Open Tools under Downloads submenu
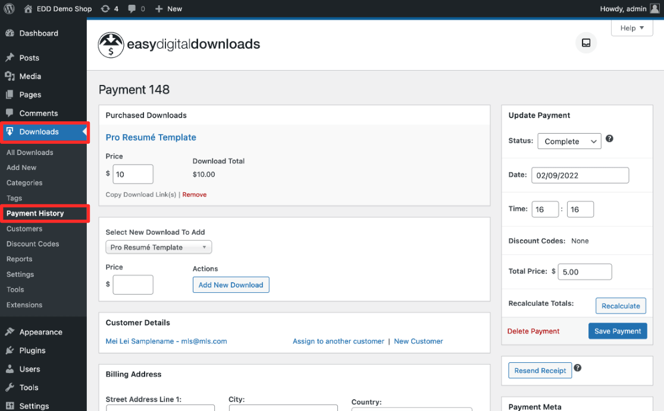Screen dimensions: 664x411 [x=15, y=289]
